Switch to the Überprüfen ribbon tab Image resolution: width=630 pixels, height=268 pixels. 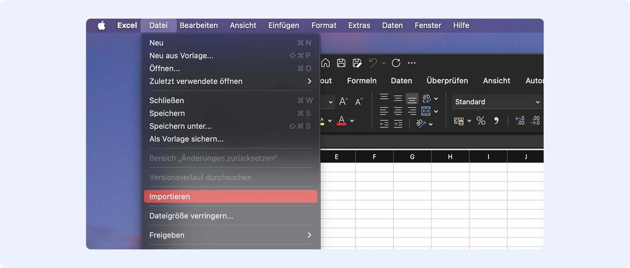(447, 81)
